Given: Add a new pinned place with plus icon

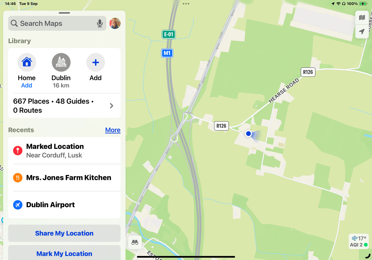Looking at the screenshot, I should (x=95, y=62).
